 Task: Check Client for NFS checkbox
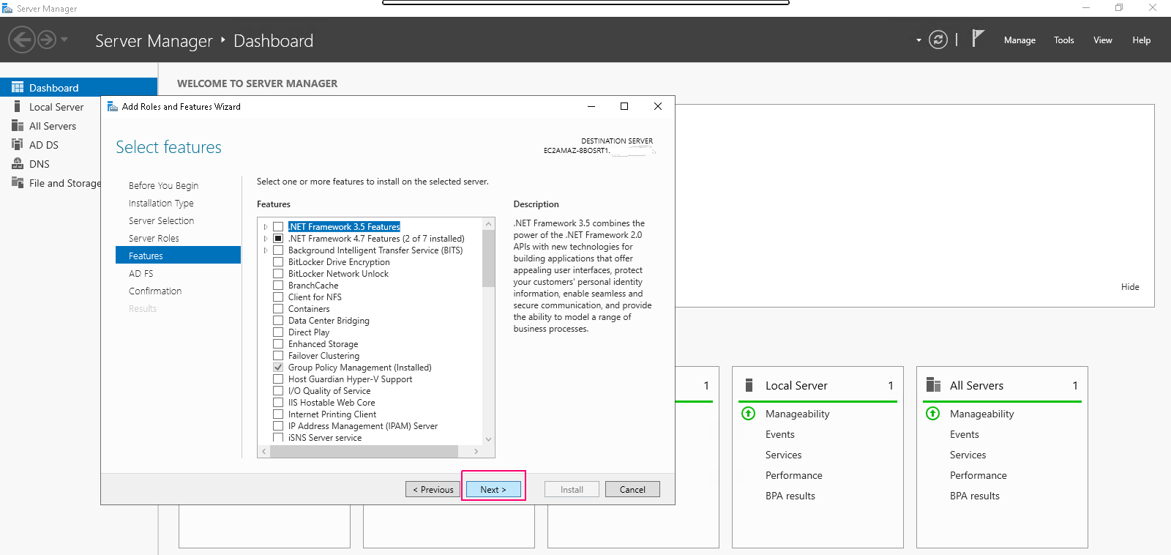pos(278,297)
